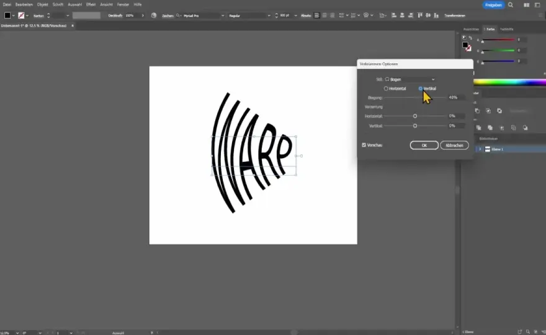Click the Transformieren link
Viewport: 546px width, 335px height.
point(455,16)
